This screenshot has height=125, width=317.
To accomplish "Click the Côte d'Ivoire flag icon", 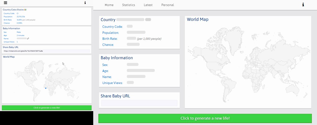I will pyautogui.click(x=25, y=10).
